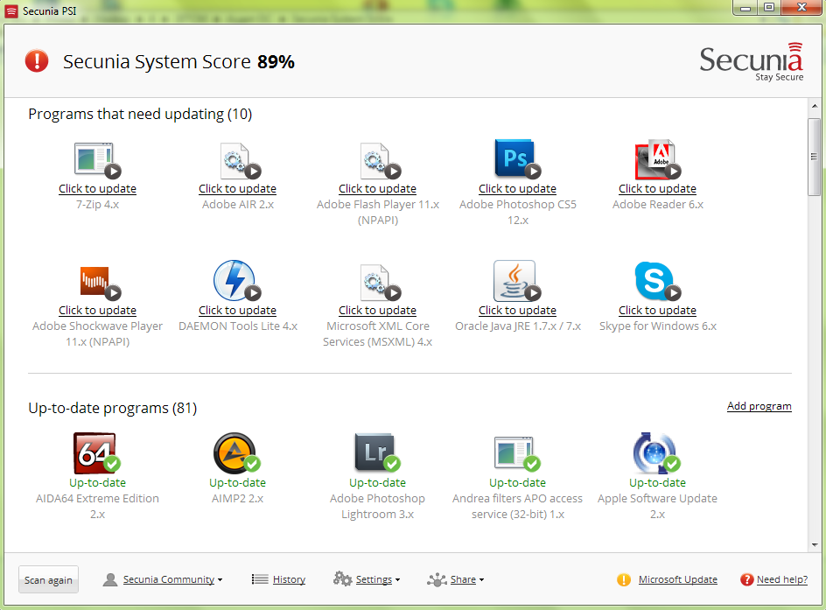The height and width of the screenshot is (610, 826).
Task: Click to update Adobe Photoshop CS5
Action: click(517, 188)
